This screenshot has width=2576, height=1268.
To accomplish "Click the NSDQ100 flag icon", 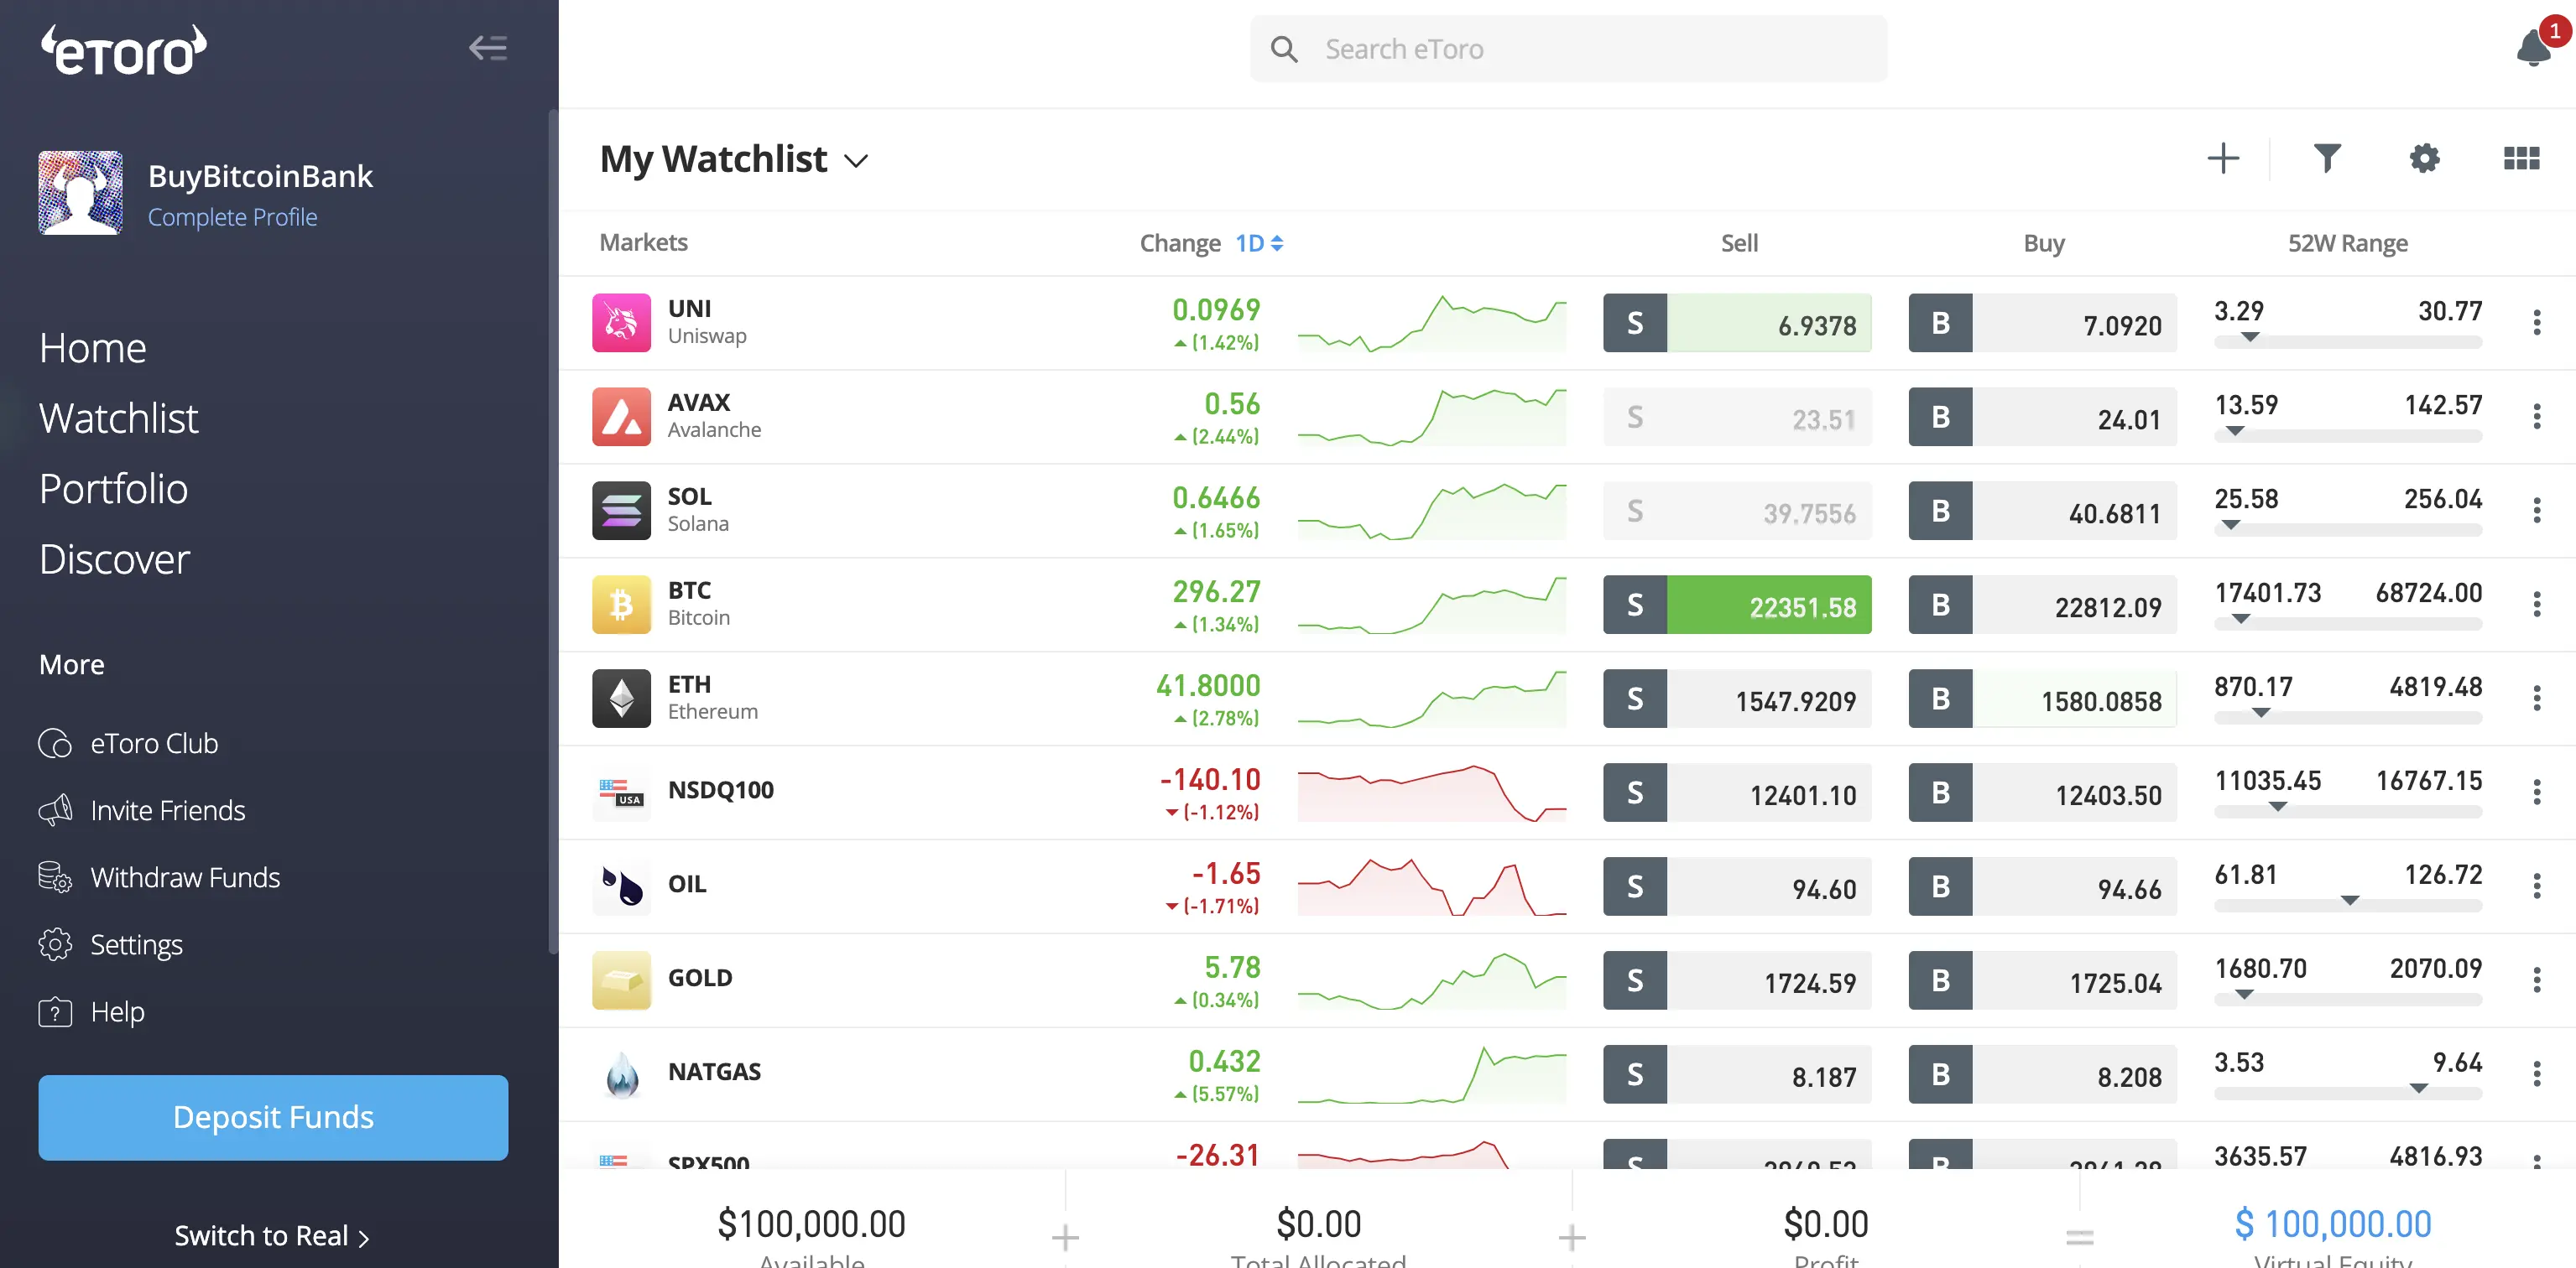I will click(621, 792).
